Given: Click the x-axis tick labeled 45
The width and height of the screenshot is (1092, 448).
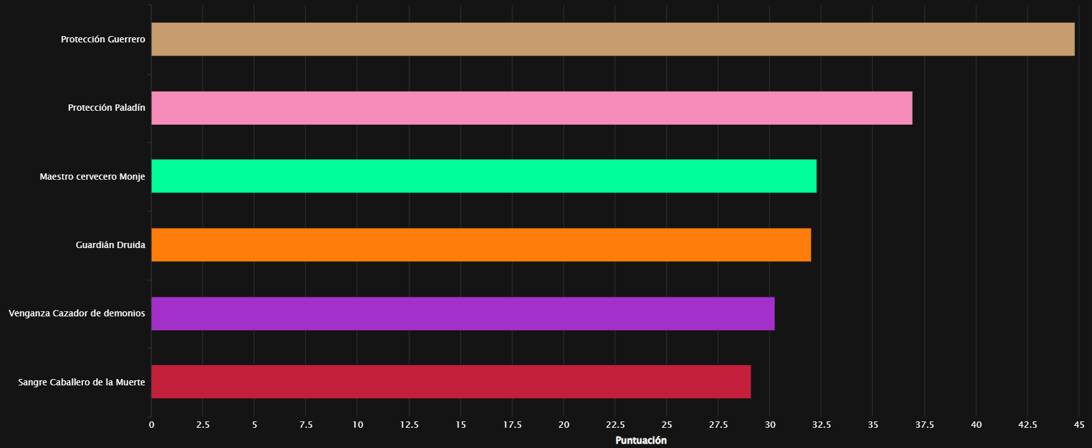Looking at the screenshot, I should [1079, 425].
